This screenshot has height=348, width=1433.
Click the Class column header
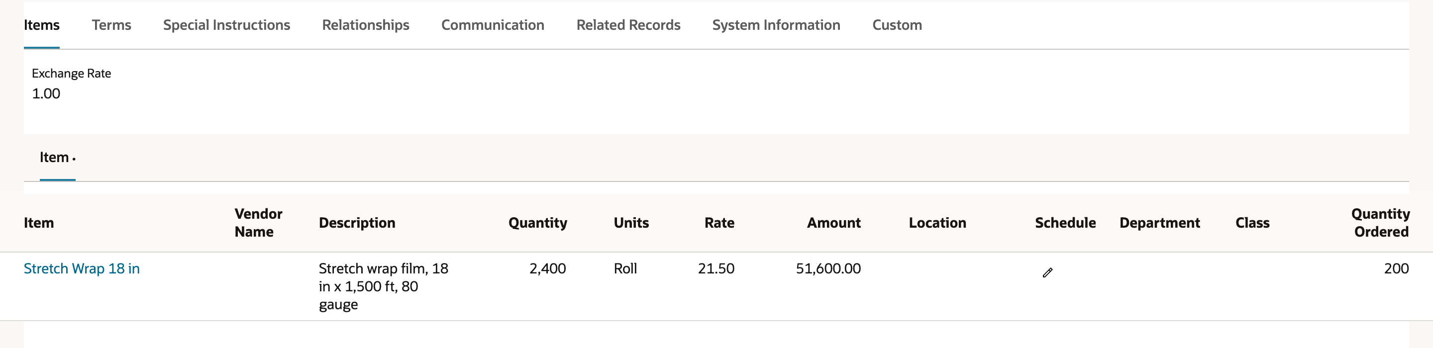tap(1252, 223)
